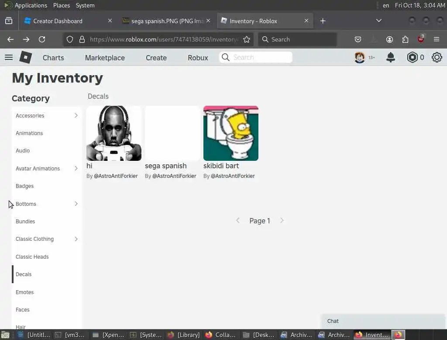
Task: Click the tracking protection shield icon
Action: click(69, 39)
